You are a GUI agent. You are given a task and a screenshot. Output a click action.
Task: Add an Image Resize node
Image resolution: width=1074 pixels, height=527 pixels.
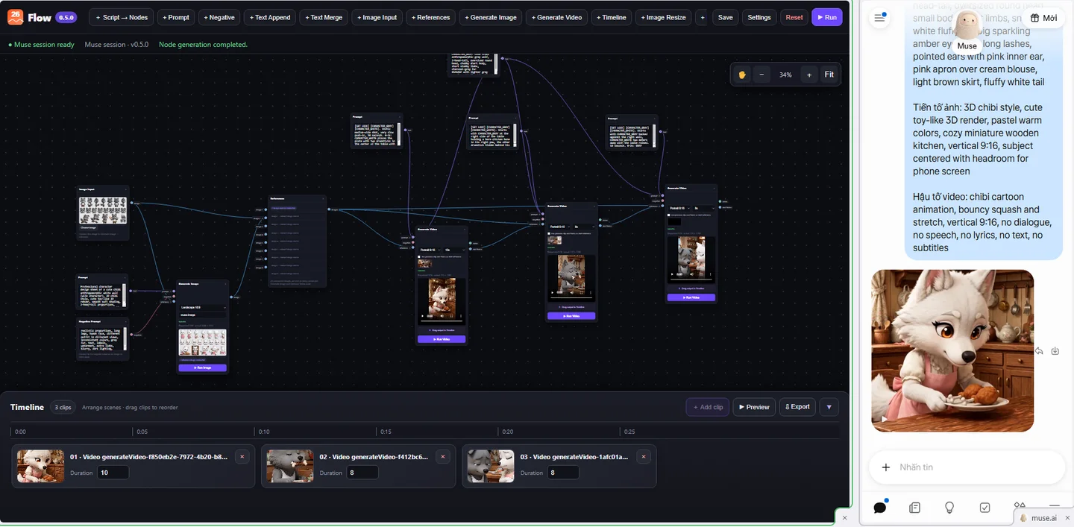click(x=663, y=17)
